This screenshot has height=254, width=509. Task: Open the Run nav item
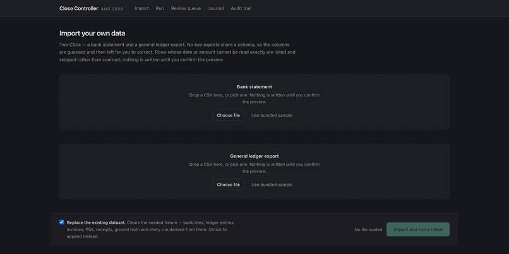click(160, 8)
